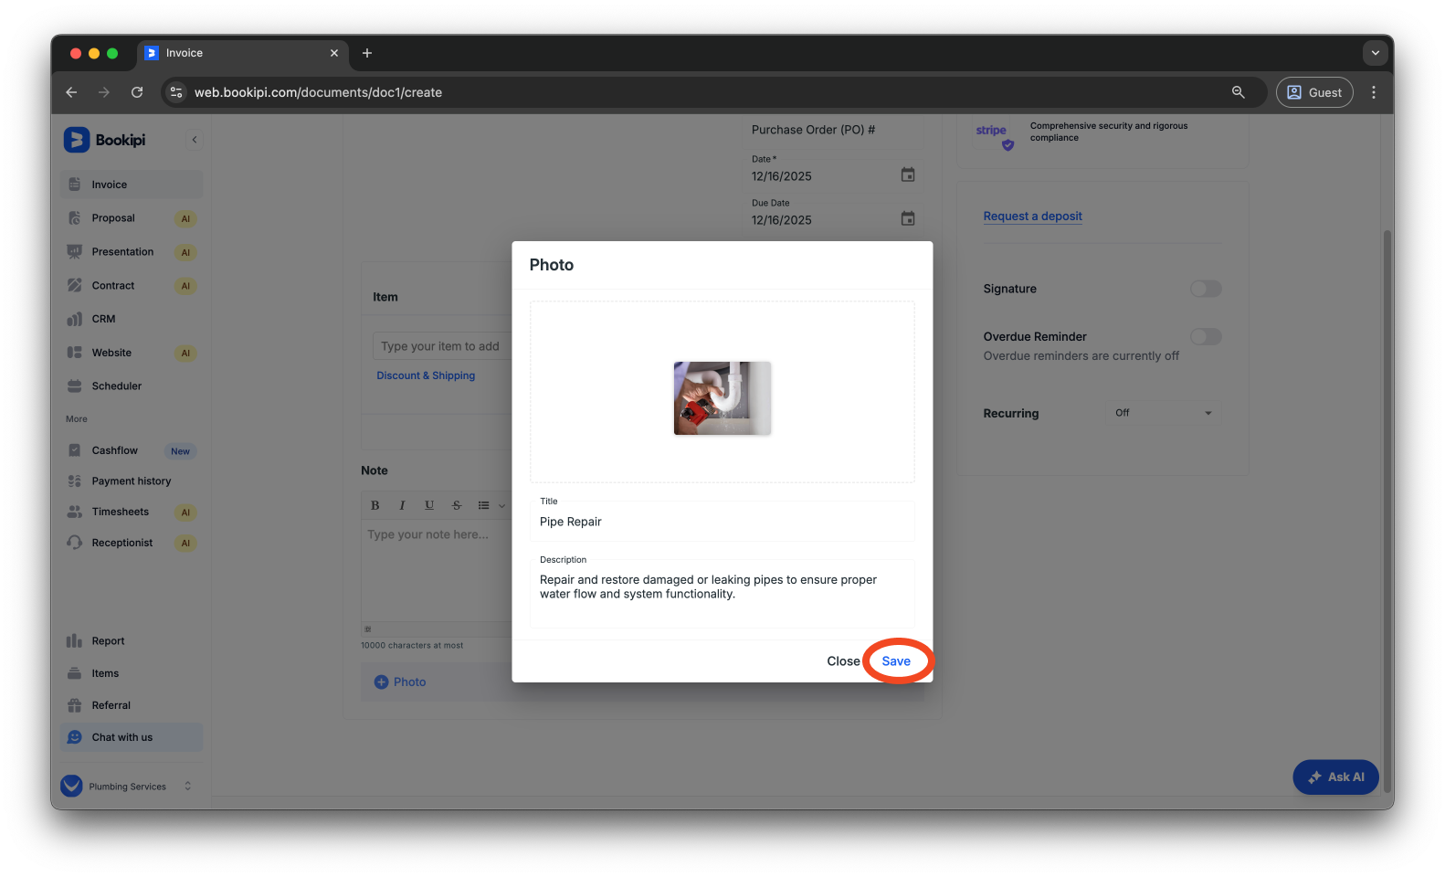Open the Plumbing Services company switcher
1445x877 pixels.
coord(127,787)
